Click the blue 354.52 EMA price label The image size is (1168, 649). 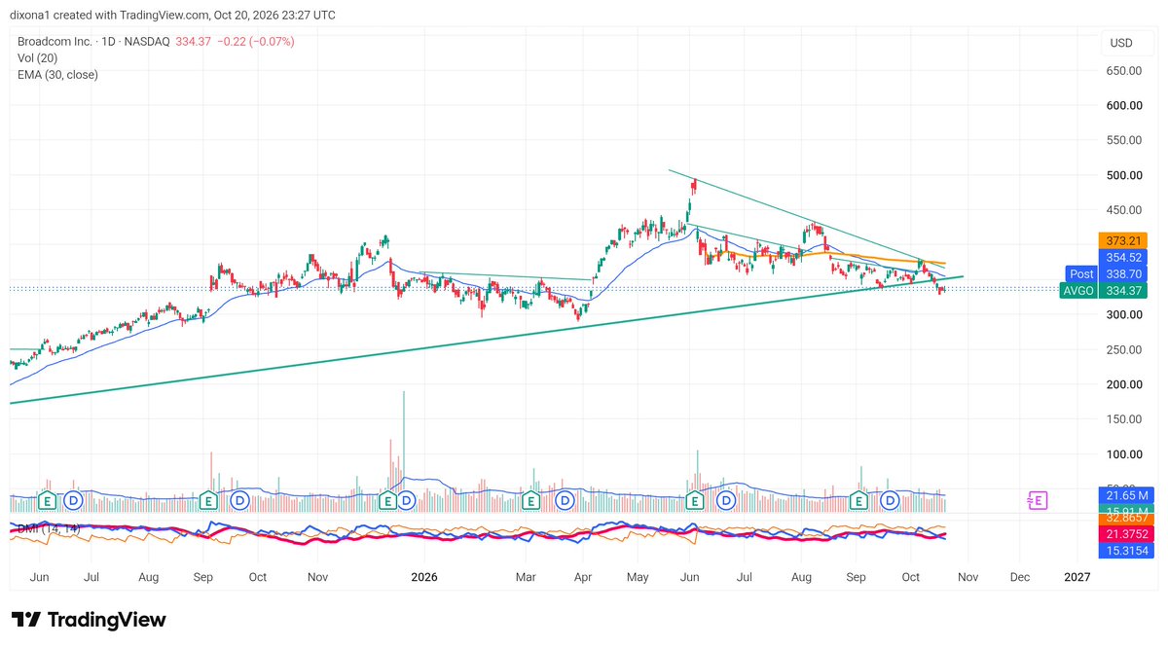1122,257
